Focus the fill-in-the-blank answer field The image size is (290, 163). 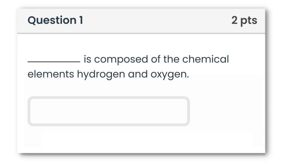coord(108,111)
